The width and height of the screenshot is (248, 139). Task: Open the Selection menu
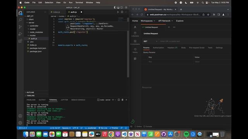point(49,3)
